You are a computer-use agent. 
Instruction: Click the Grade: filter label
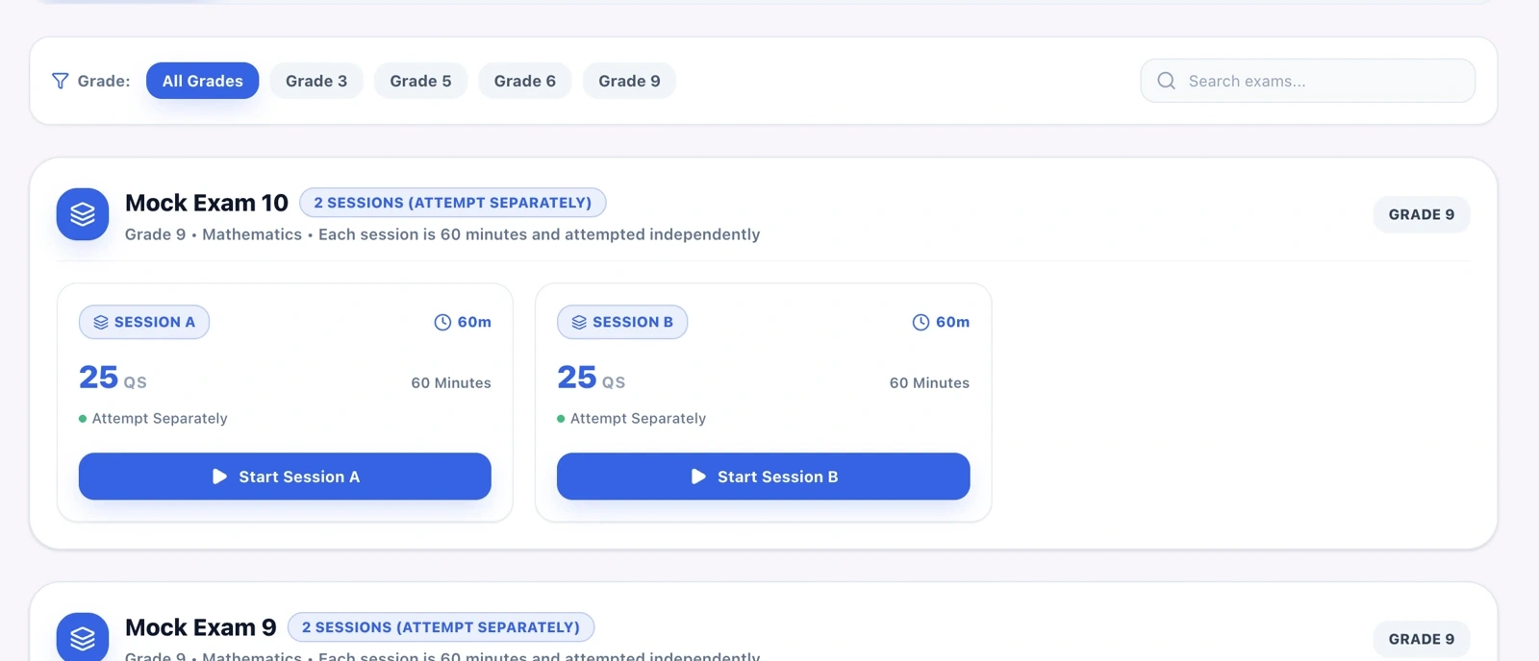coord(104,81)
